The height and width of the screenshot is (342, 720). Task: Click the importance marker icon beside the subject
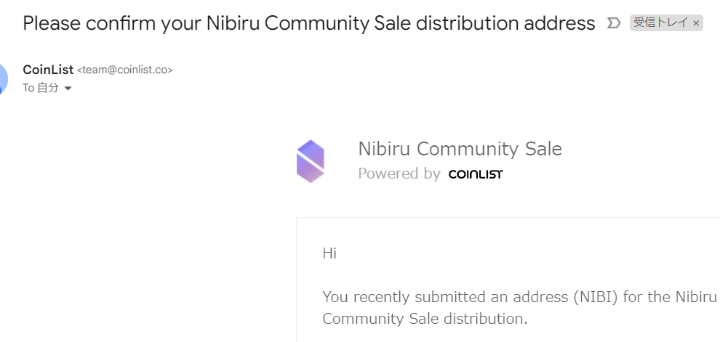tap(614, 23)
